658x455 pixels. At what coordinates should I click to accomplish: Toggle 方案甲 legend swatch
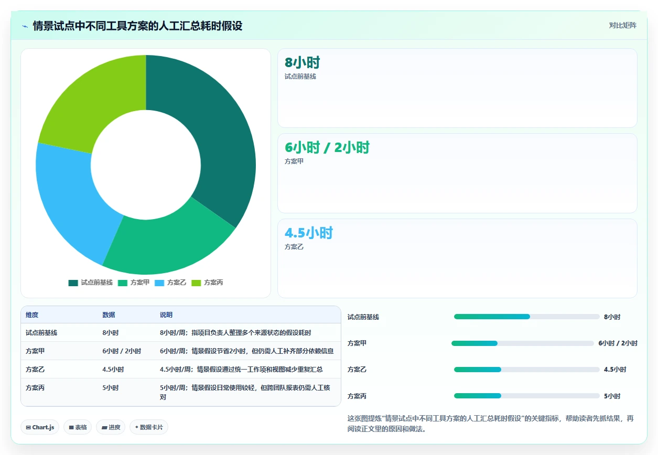coord(123,283)
